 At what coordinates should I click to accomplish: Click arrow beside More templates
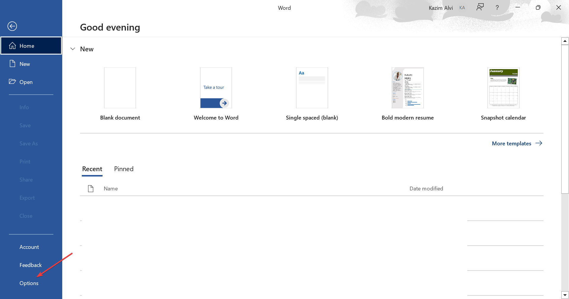click(539, 143)
